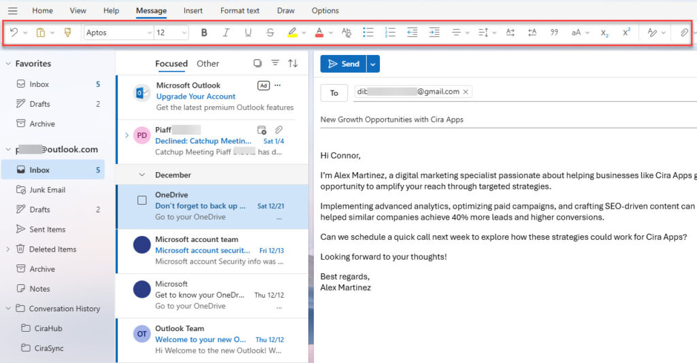697x363 pixels.
Task: Set left-to-right text direction
Action: coord(510,33)
